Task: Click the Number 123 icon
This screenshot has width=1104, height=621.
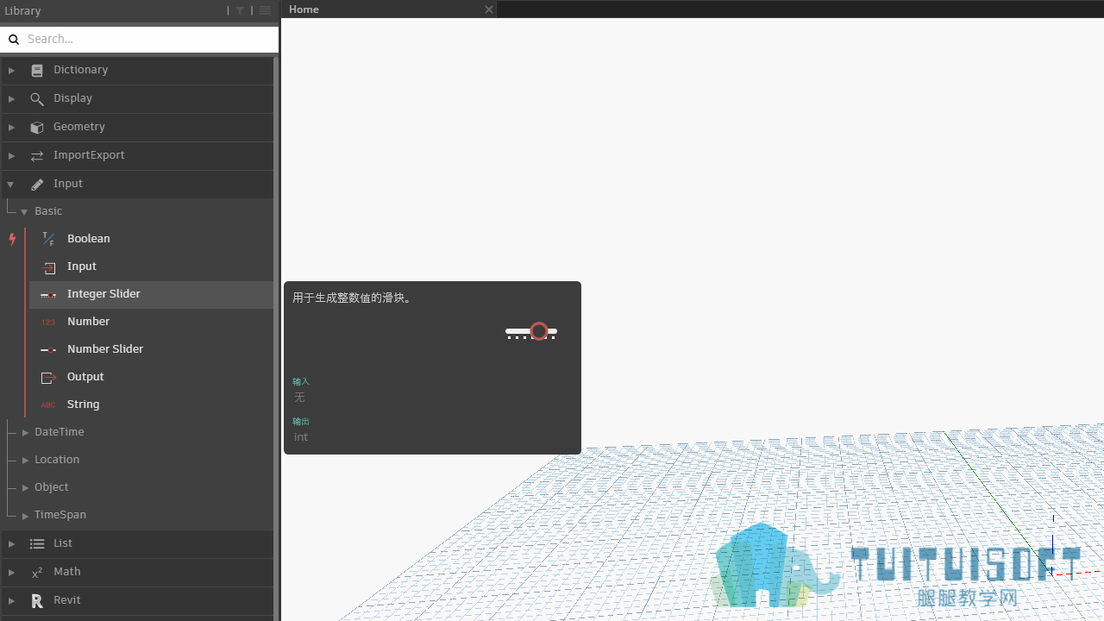Action: point(48,323)
